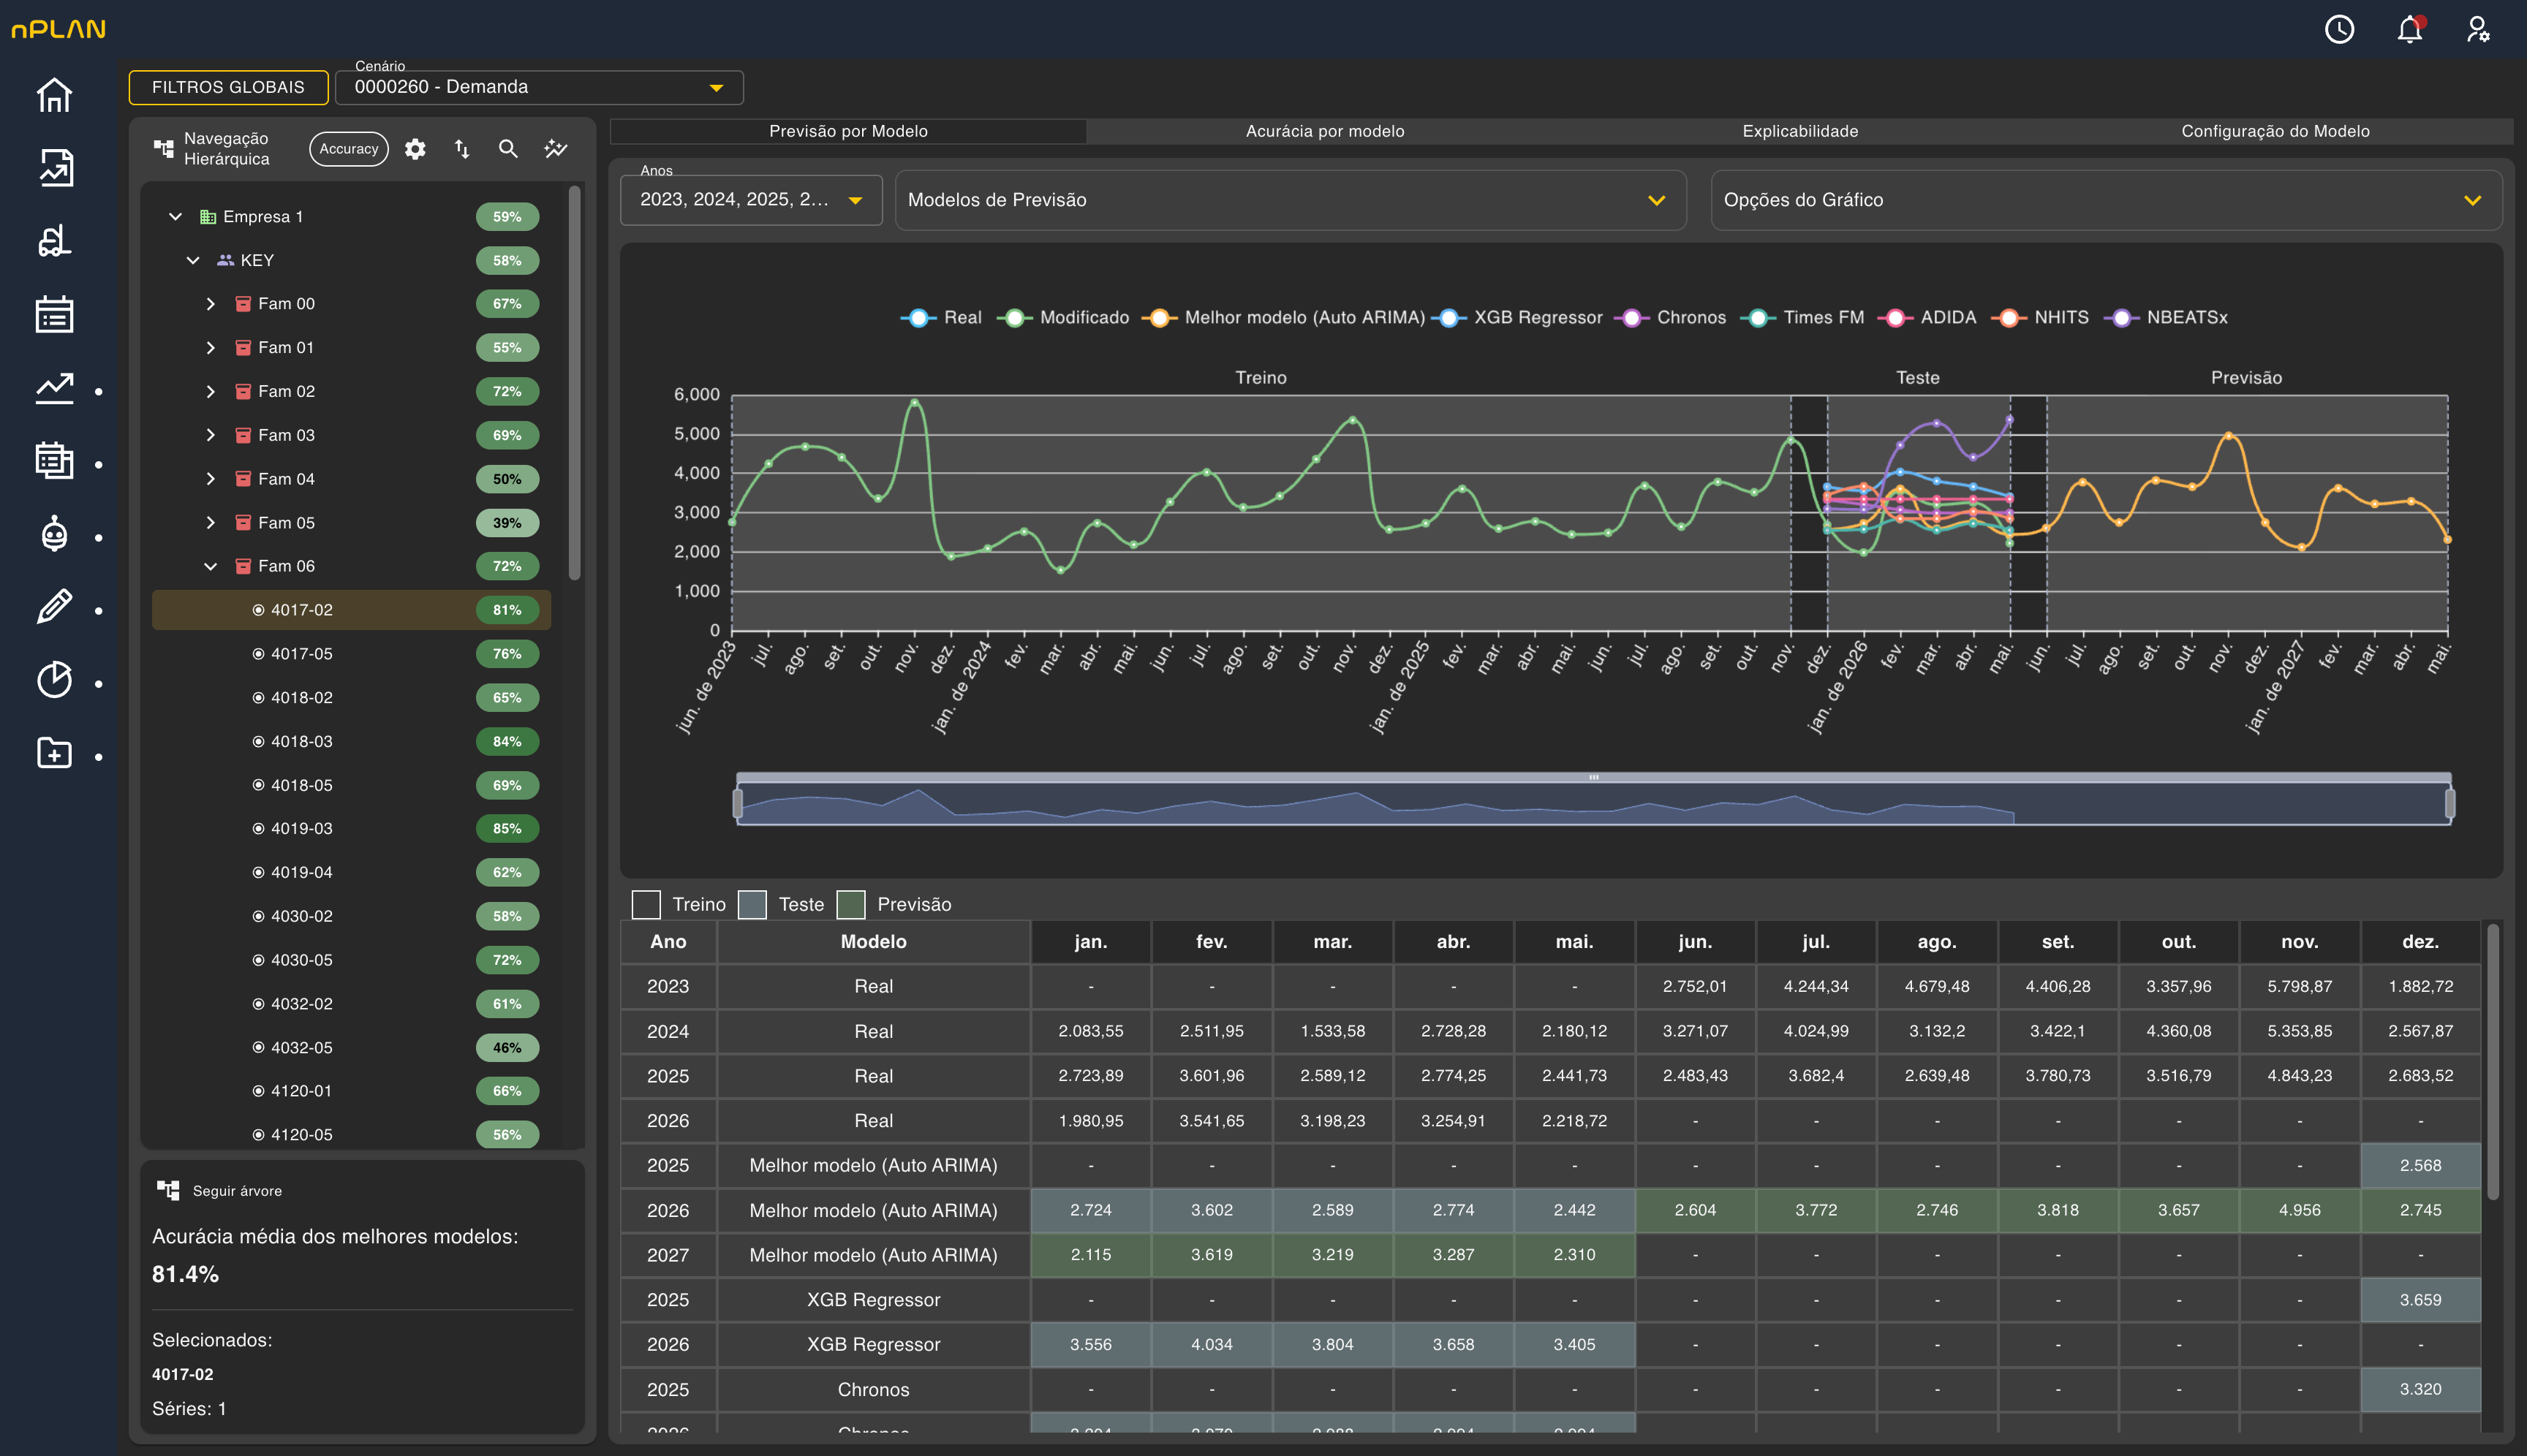This screenshot has height=1456, width=2527.
Task: Collapse the Fam 06 tree node
Action: tap(210, 566)
